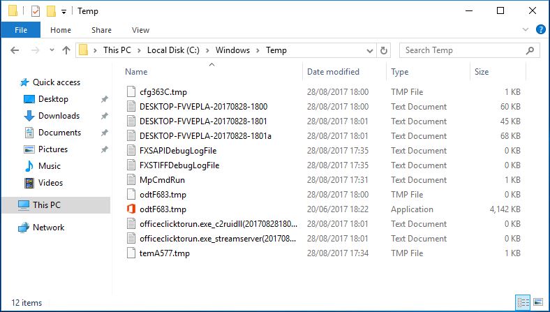Sort files by the Date modified column
Image resolution: width=550 pixels, height=312 pixels.
click(x=333, y=72)
